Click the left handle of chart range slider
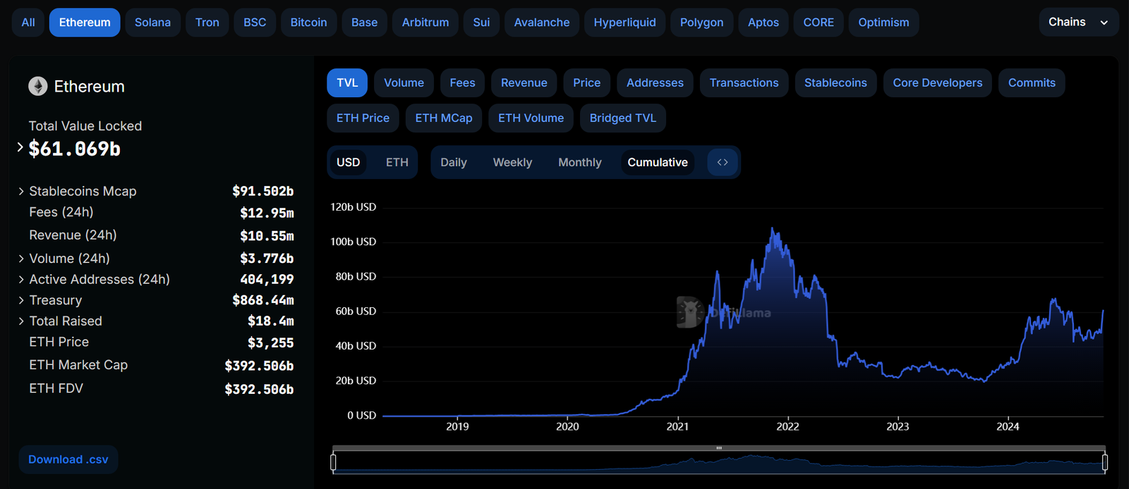The height and width of the screenshot is (489, 1129). point(333,462)
